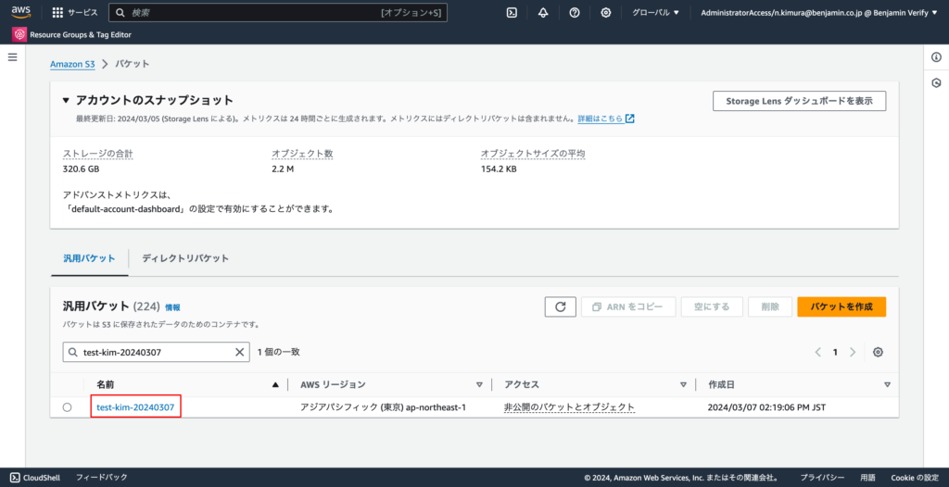The height and width of the screenshot is (487, 949).
Task: Open the サービス grid menu
Action: (x=74, y=12)
